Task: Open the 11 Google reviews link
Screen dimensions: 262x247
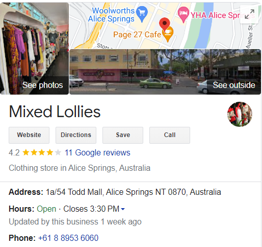Action: point(97,152)
